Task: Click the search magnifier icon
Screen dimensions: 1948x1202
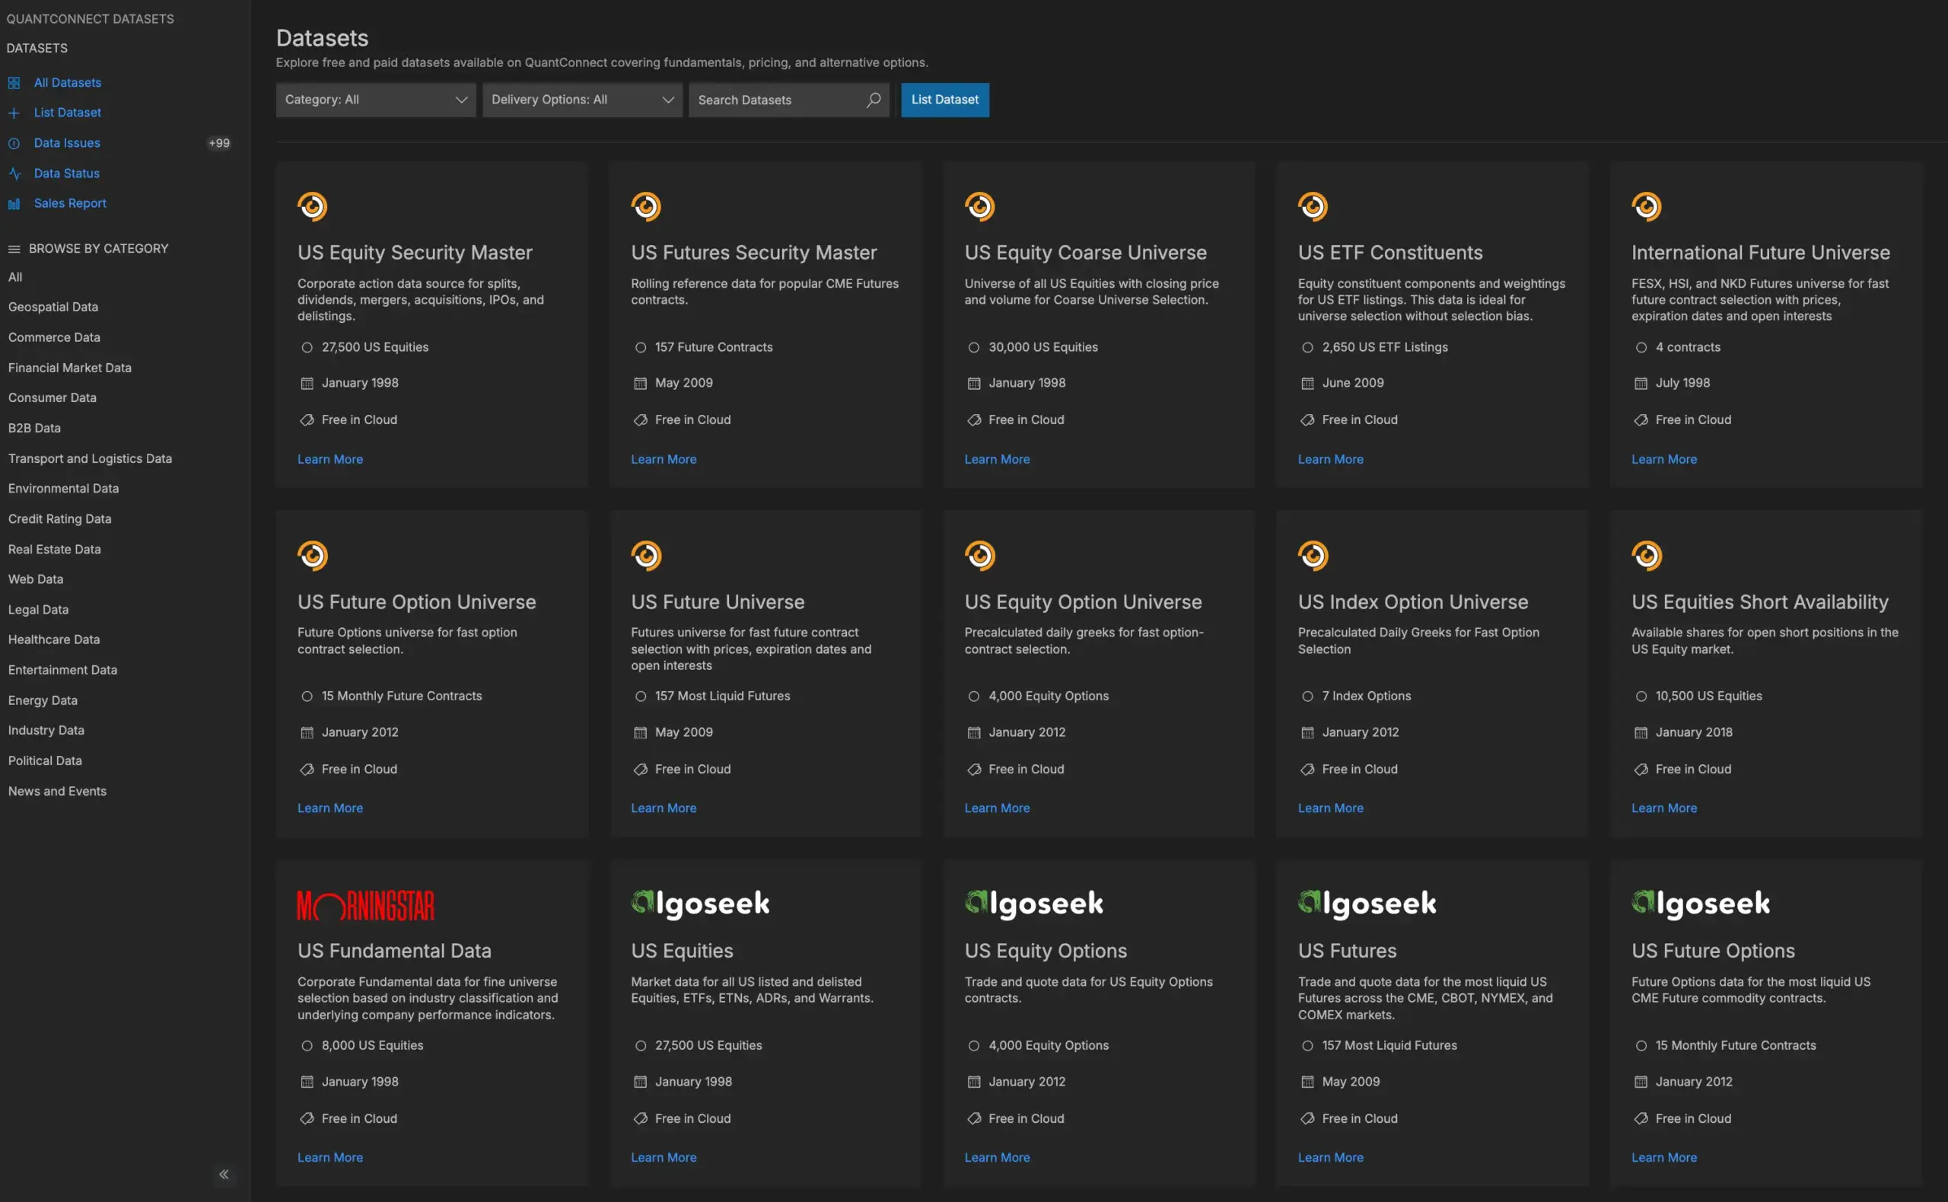Action: coord(873,100)
